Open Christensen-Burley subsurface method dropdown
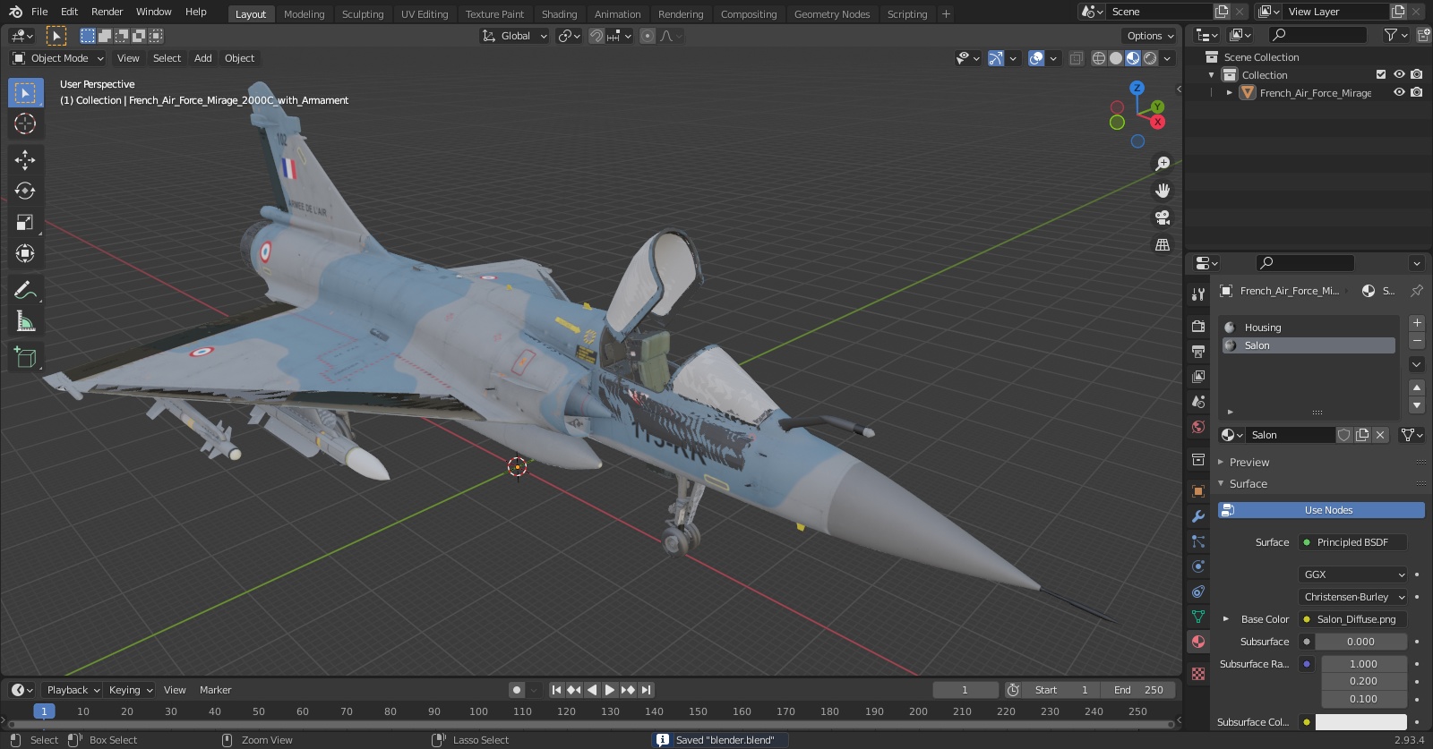 [1352, 597]
